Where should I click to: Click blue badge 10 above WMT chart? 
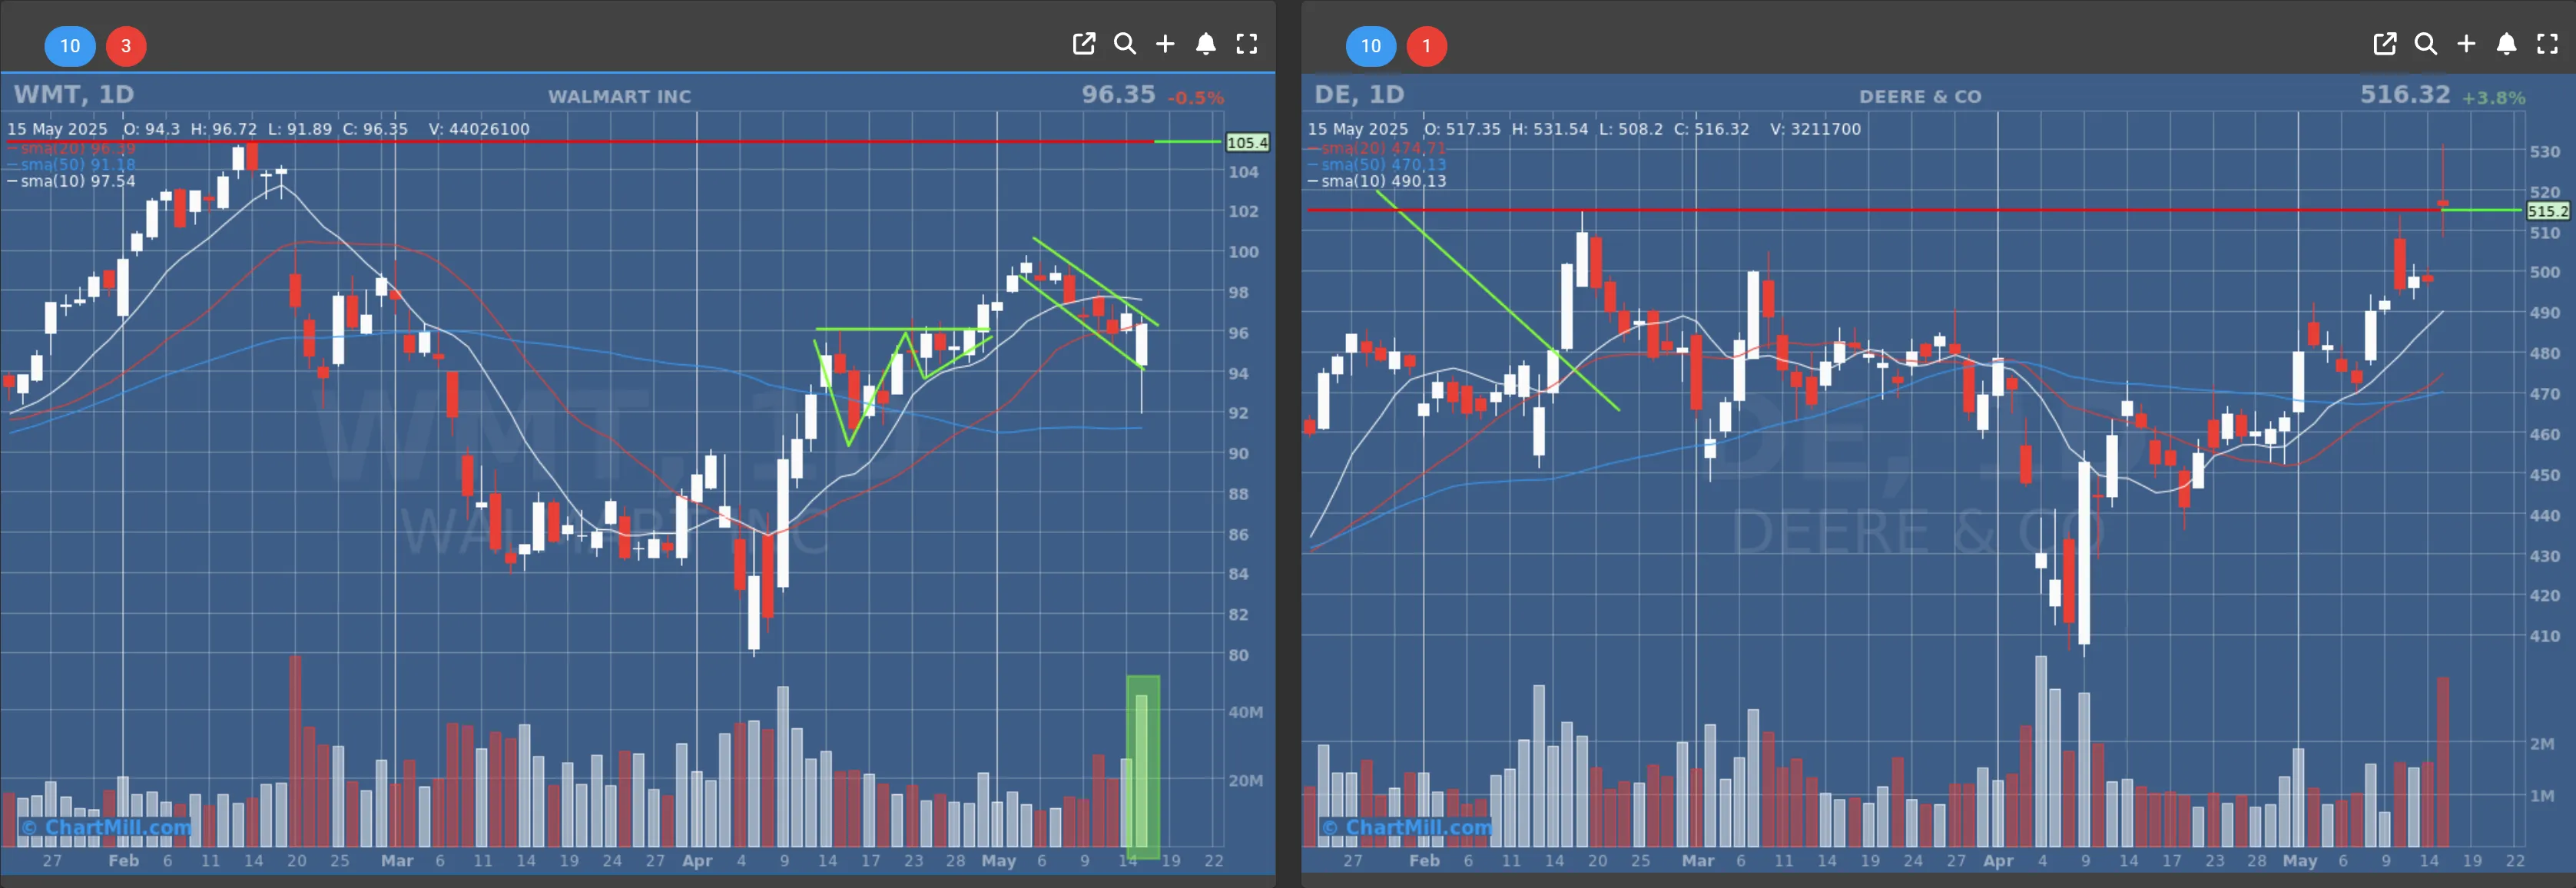pyautogui.click(x=70, y=46)
